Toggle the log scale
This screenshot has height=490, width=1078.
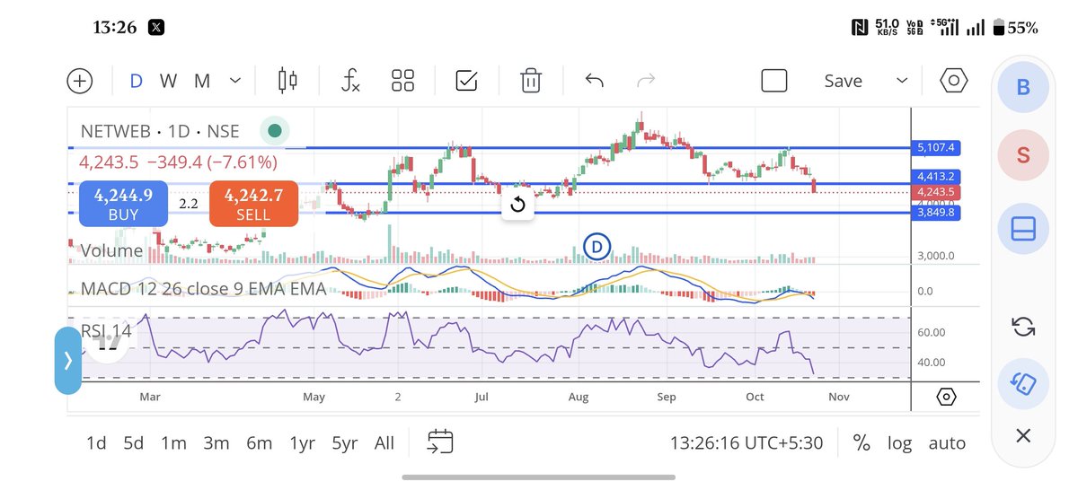coord(899,442)
